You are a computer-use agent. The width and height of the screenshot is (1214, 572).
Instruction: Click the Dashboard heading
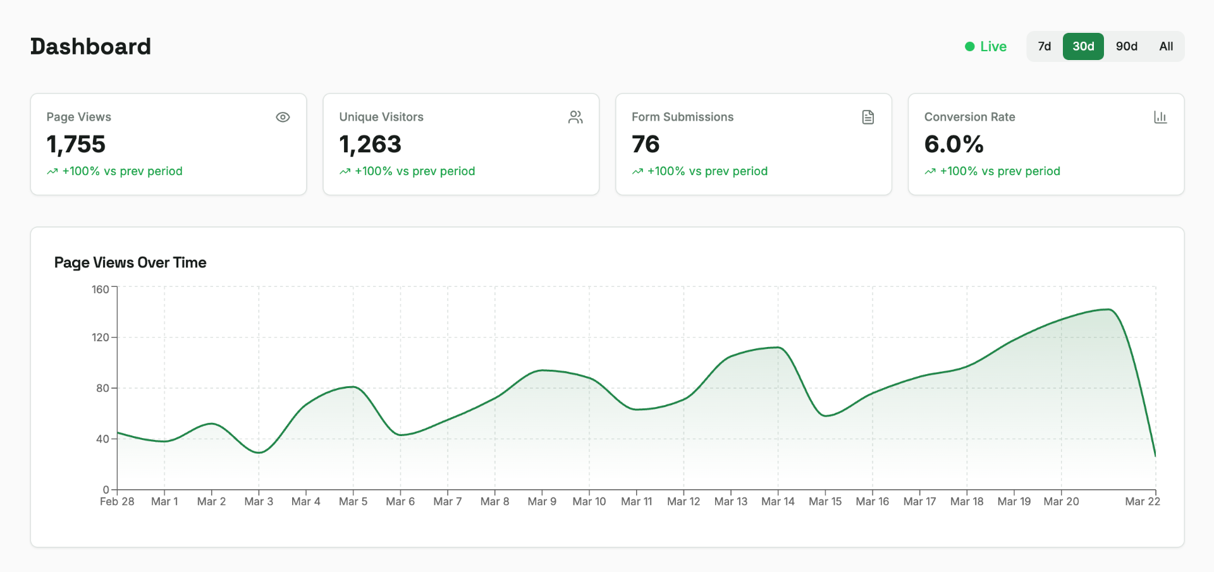[90, 46]
